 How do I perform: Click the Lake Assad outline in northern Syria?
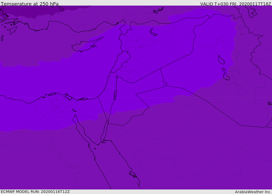point(153,32)
